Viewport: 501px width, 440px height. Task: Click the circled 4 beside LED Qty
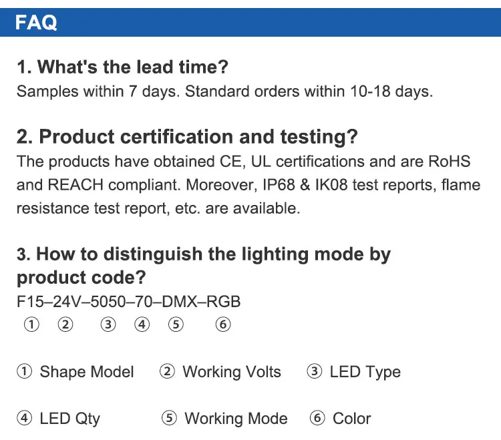(24, 418)
